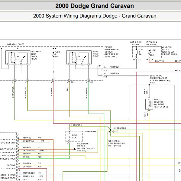Click the arrowhead pointing to Stop Lamp Switch
Screen dimensions: 181x181
(75, 149)
